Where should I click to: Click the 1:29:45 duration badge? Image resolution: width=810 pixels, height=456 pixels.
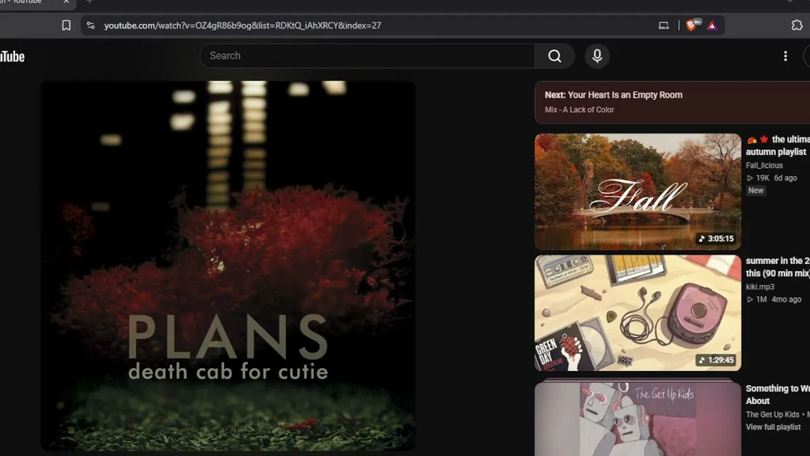[716, 360]
